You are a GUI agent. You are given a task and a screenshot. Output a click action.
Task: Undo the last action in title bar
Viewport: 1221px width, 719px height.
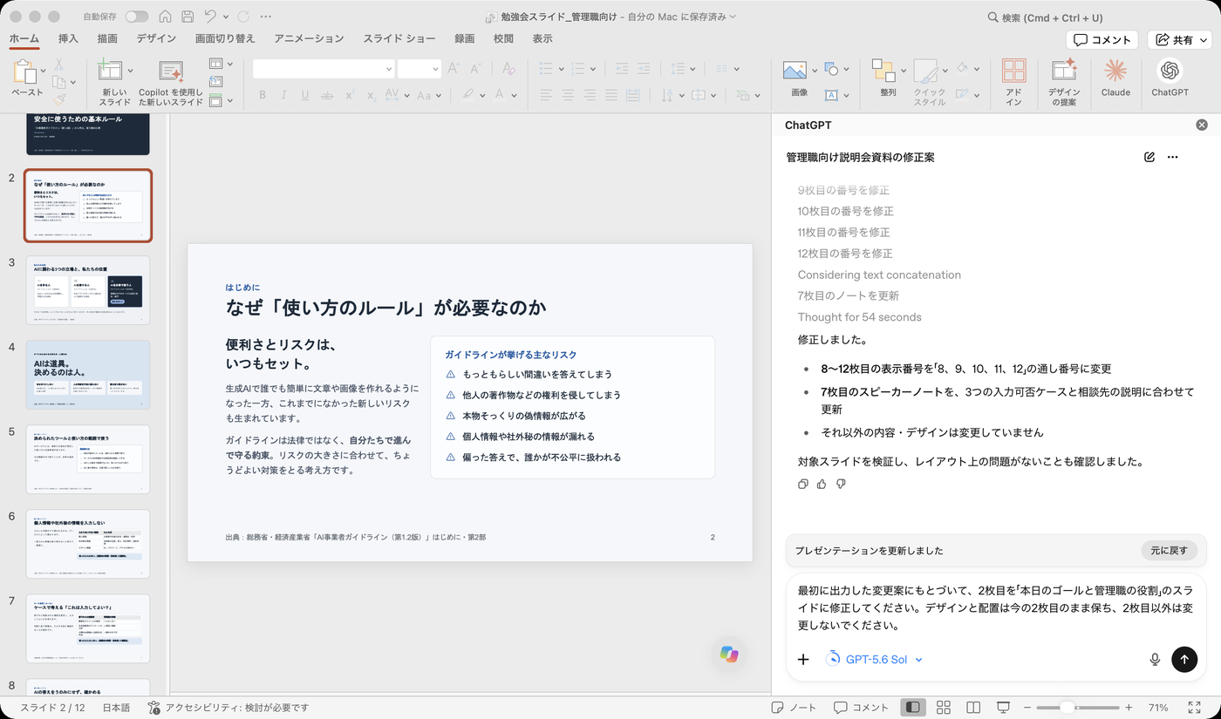click(x=210, y=17)
